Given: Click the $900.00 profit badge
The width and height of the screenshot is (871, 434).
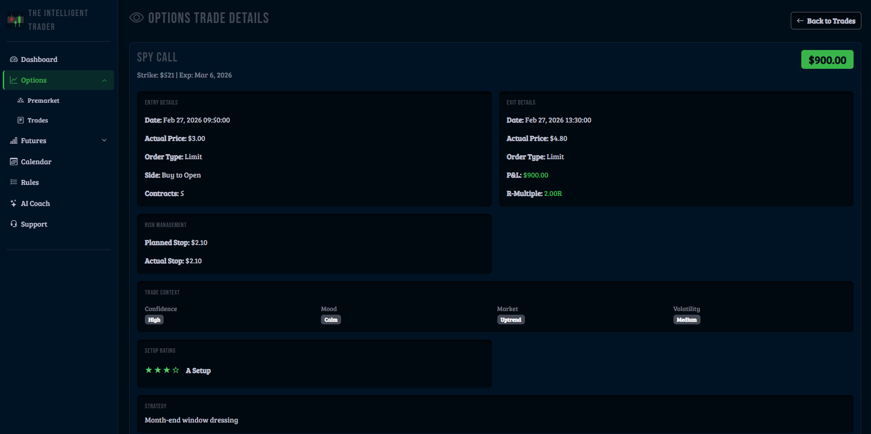Looking at the screenshot, I should coord(827,60).
